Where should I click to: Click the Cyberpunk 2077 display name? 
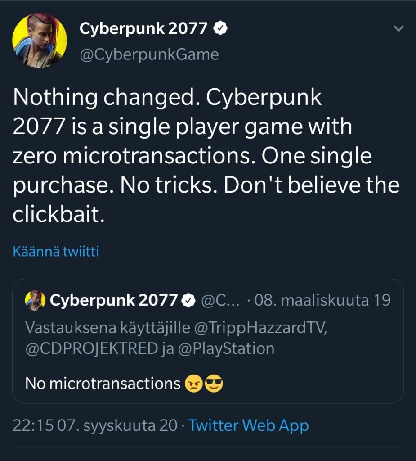[144, 28]
